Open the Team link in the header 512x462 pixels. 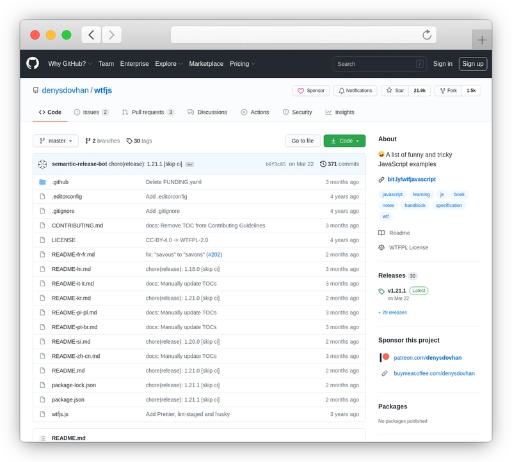tap(106, 63)
